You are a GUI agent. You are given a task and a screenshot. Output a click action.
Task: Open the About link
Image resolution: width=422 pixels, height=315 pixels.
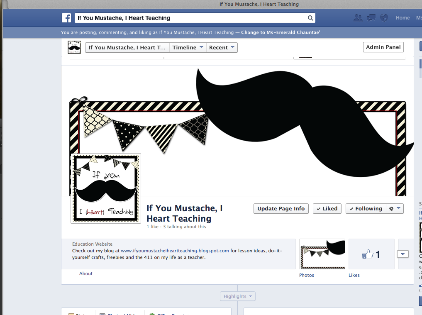point(86,273)
